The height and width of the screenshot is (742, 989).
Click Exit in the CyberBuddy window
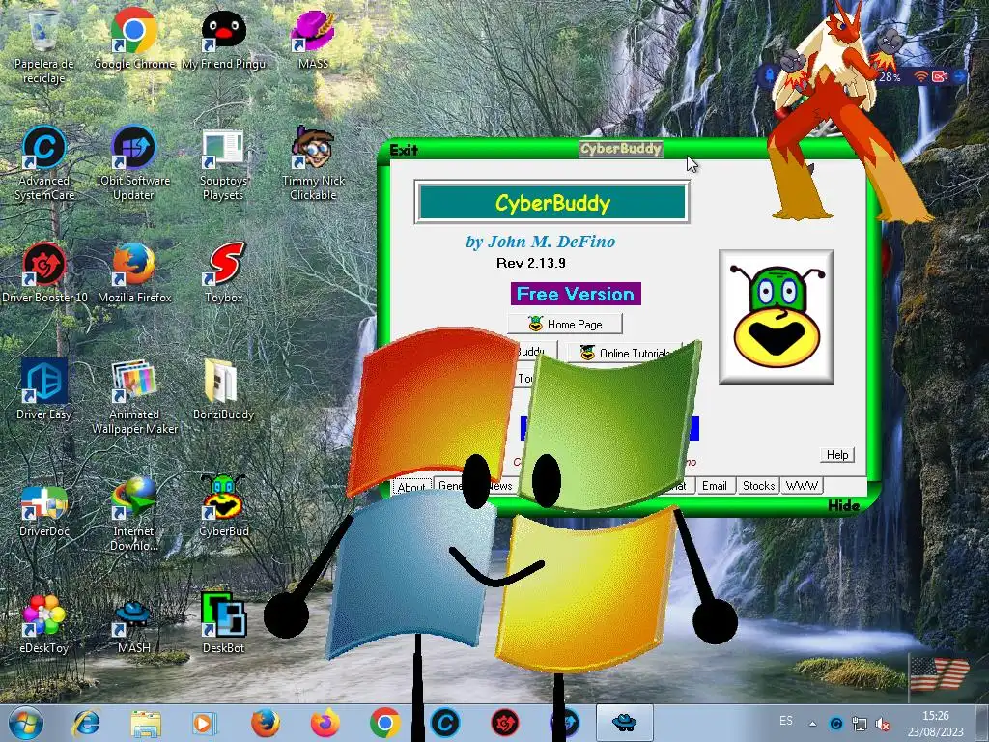tap(404, 150)
